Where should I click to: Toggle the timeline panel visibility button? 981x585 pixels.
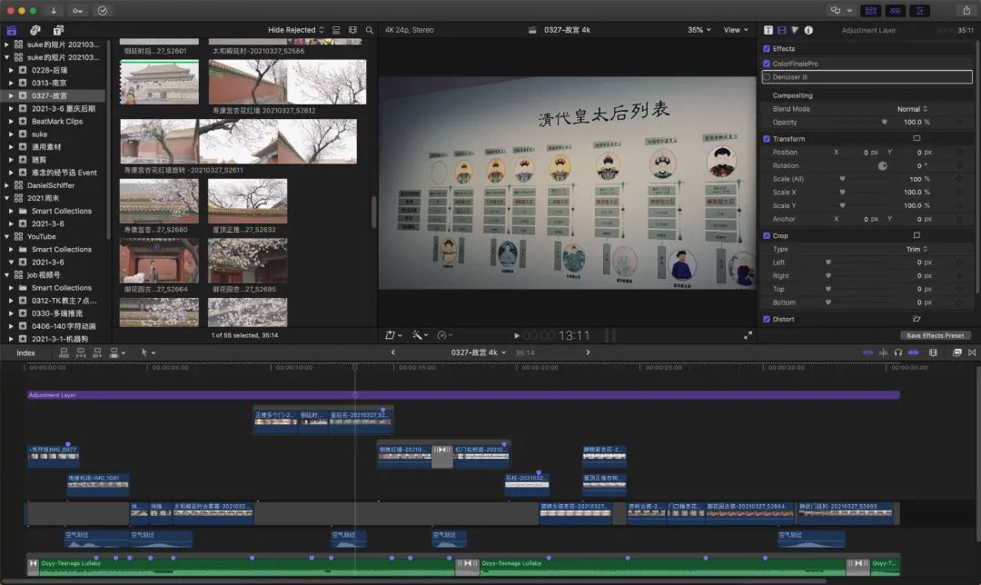coord(896,11)
